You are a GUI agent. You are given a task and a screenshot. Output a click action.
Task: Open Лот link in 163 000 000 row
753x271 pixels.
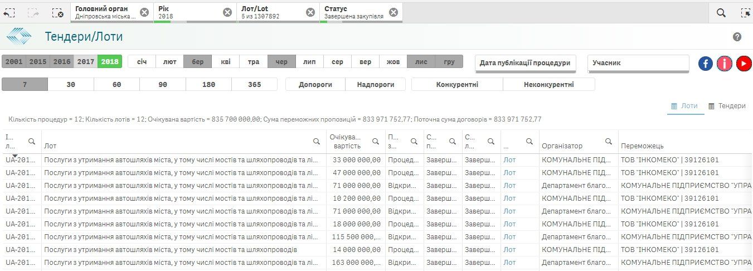coord(509,262)
